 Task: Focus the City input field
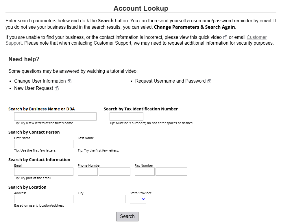tap(101, 199)
